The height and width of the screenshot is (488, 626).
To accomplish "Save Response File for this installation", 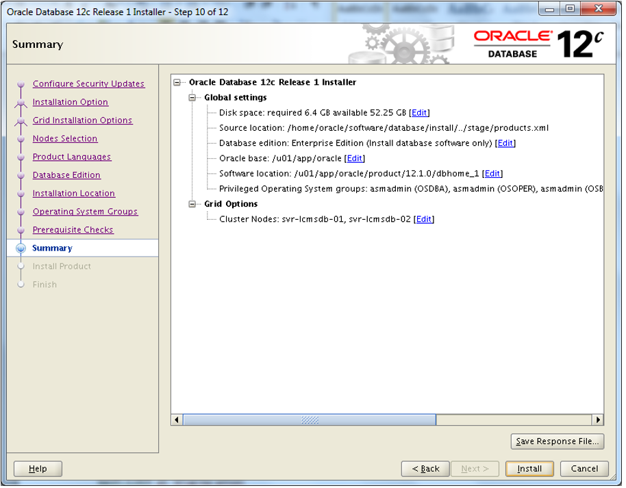I will point(558,441).
